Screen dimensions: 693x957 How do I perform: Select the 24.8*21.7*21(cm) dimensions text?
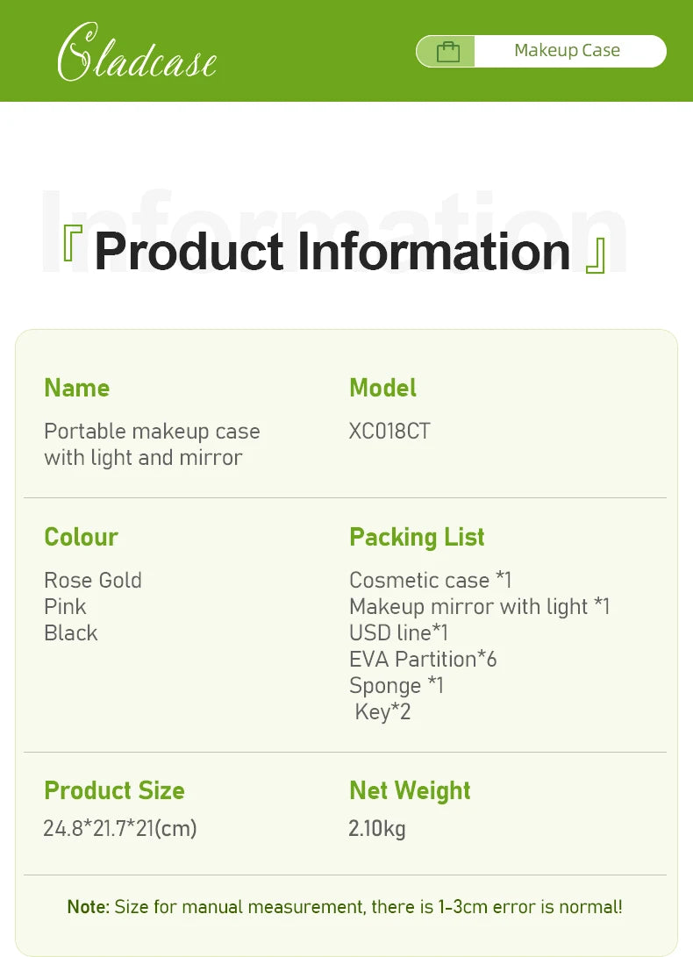point(120,828)
